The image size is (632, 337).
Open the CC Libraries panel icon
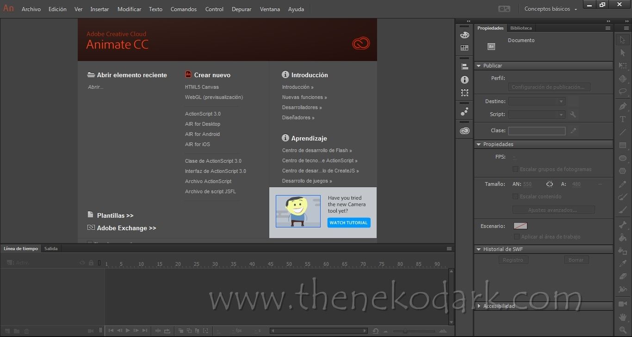click(x=465, y=131)
